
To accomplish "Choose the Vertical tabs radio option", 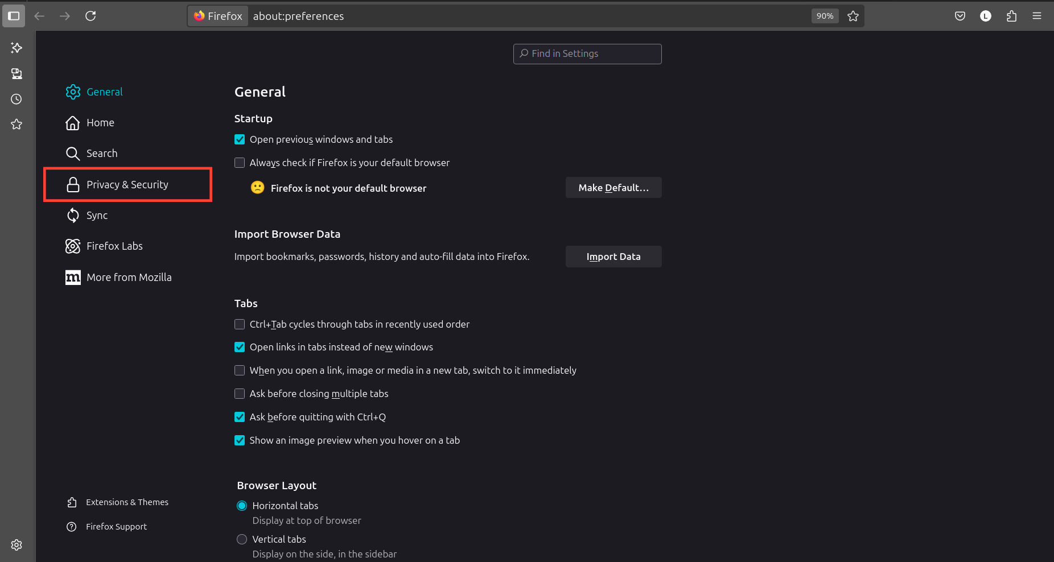I will pyautogui.click(x=242, y=539).
